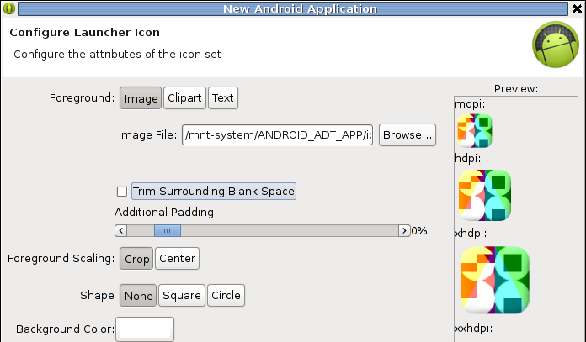Image resolution: width=586 pixels, height=342 pixels.
Task: Switch foreground to Clipart
Action: (184, 98)
